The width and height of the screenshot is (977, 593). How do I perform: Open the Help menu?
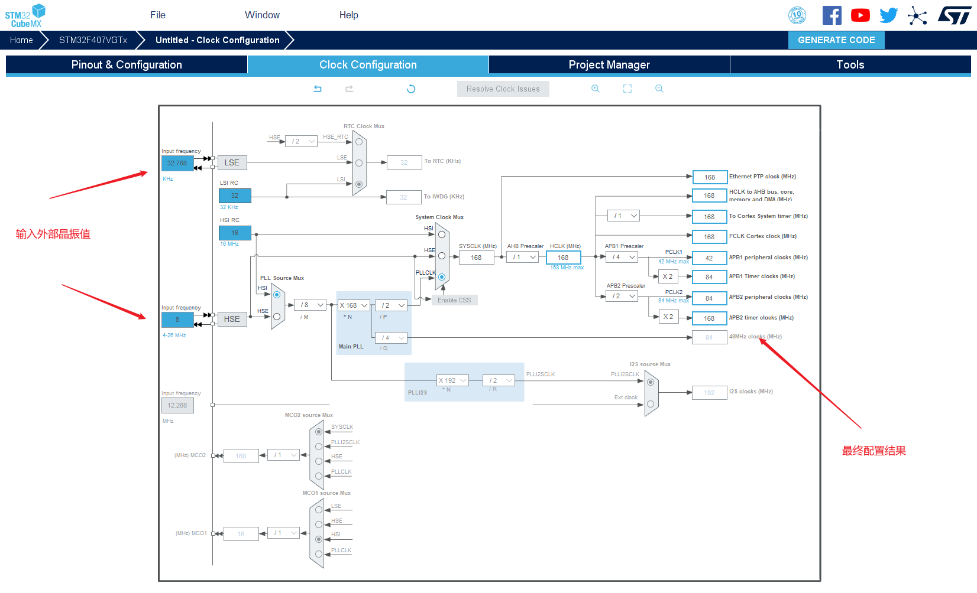(349, 15)
